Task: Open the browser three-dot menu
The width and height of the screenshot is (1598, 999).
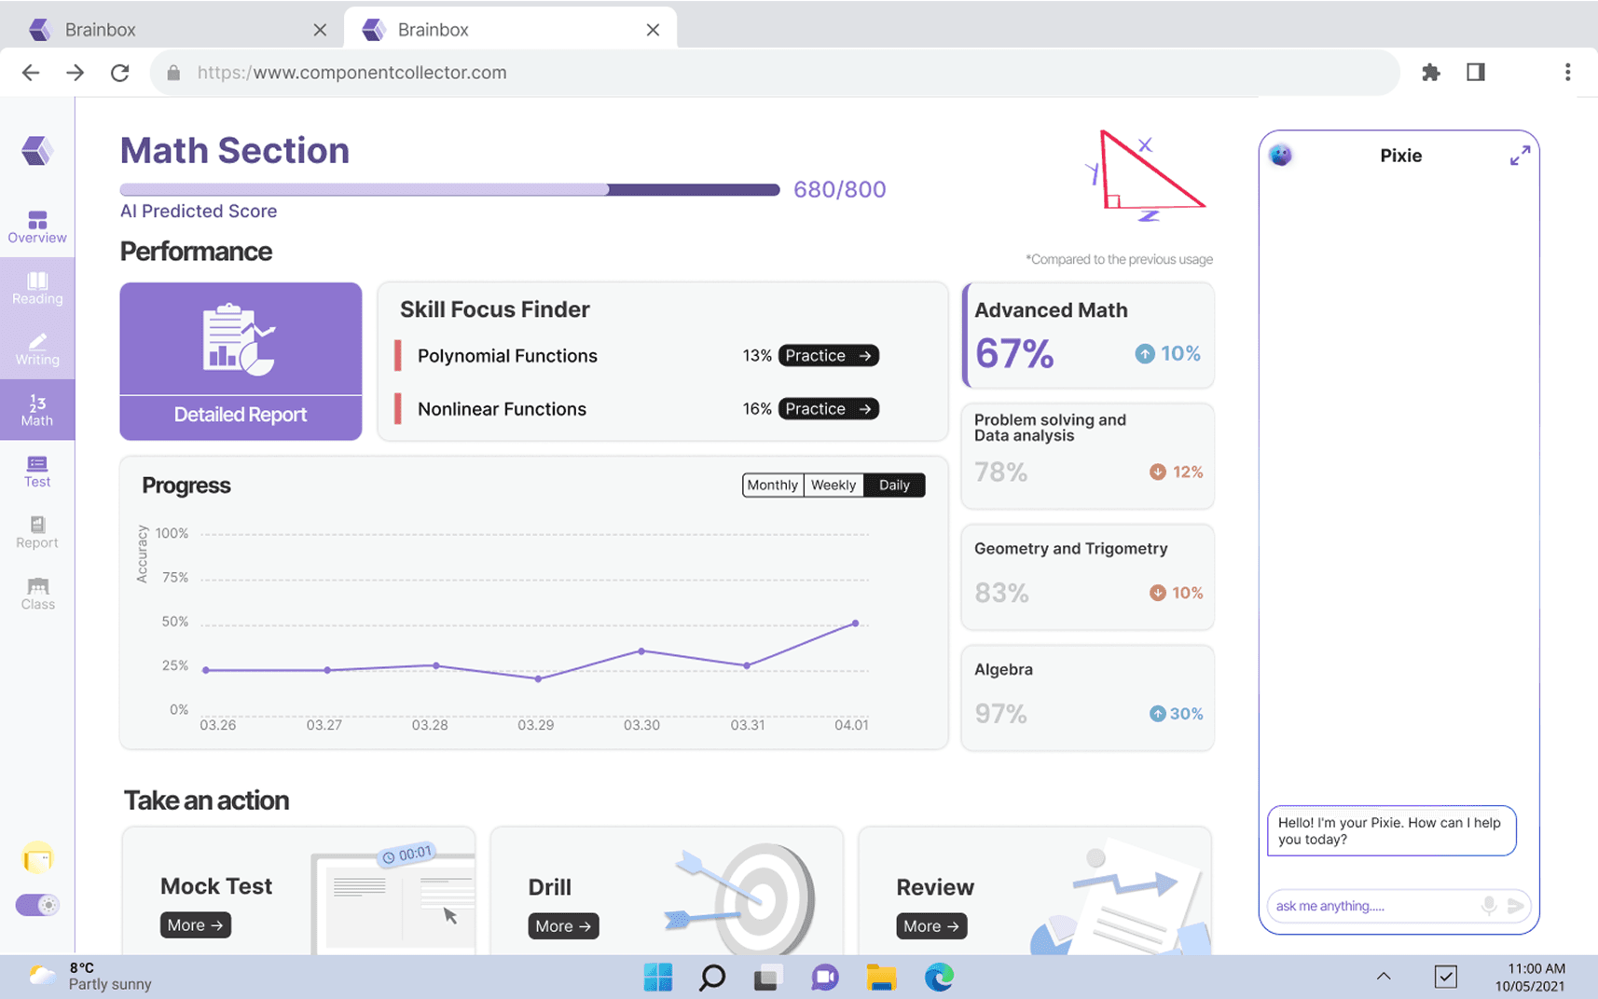Action: [1567, 72]
